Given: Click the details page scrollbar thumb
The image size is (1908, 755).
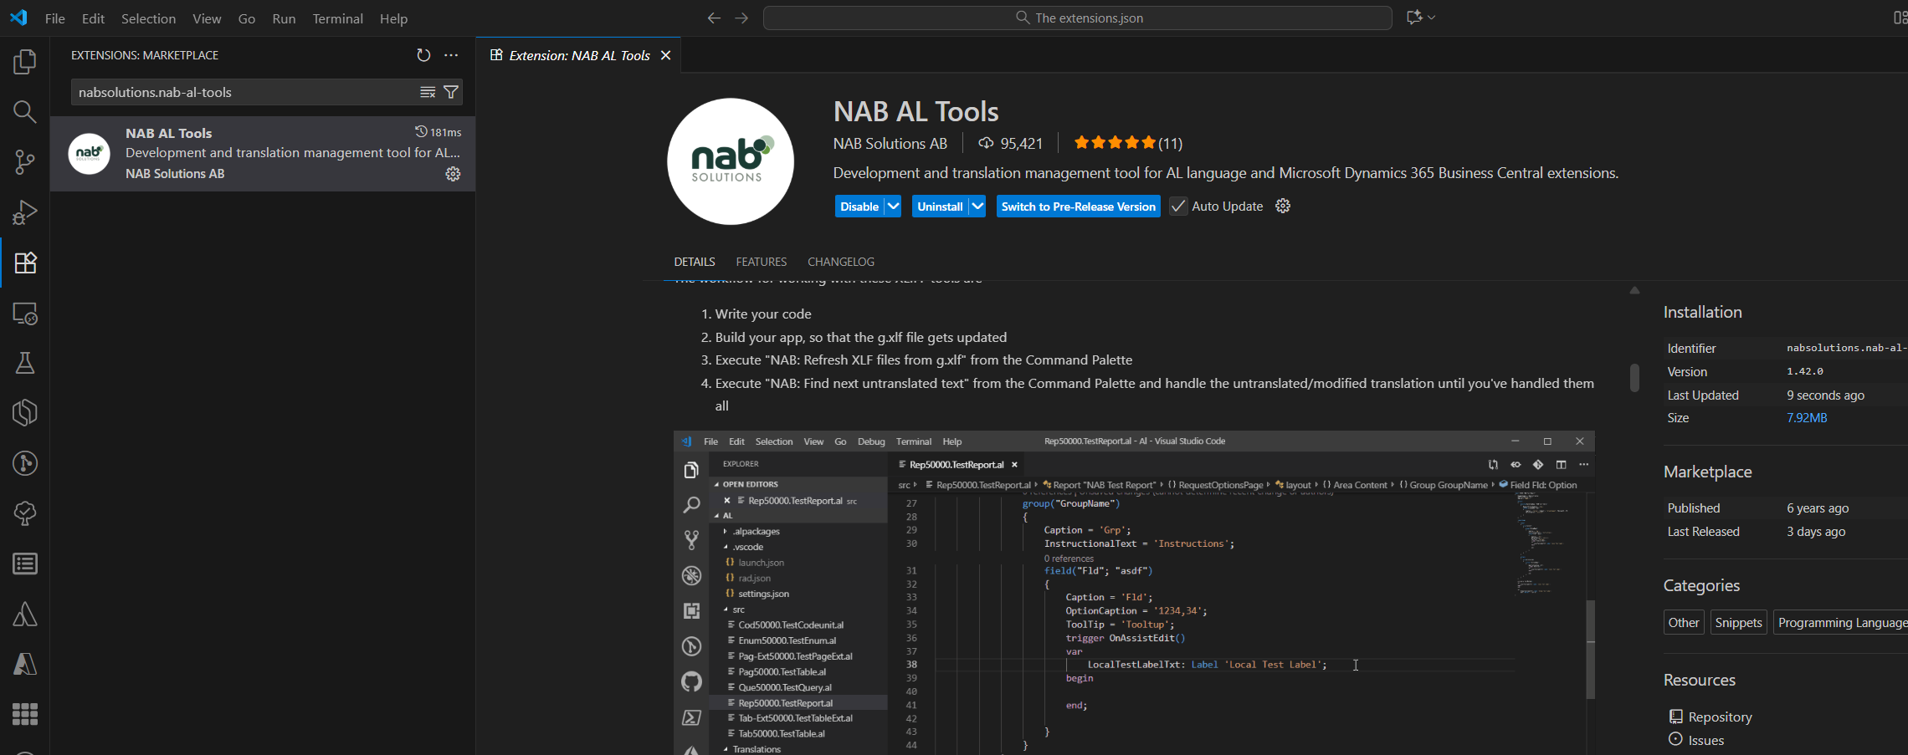Looking at the screenshot, I should click(1634, 377).
